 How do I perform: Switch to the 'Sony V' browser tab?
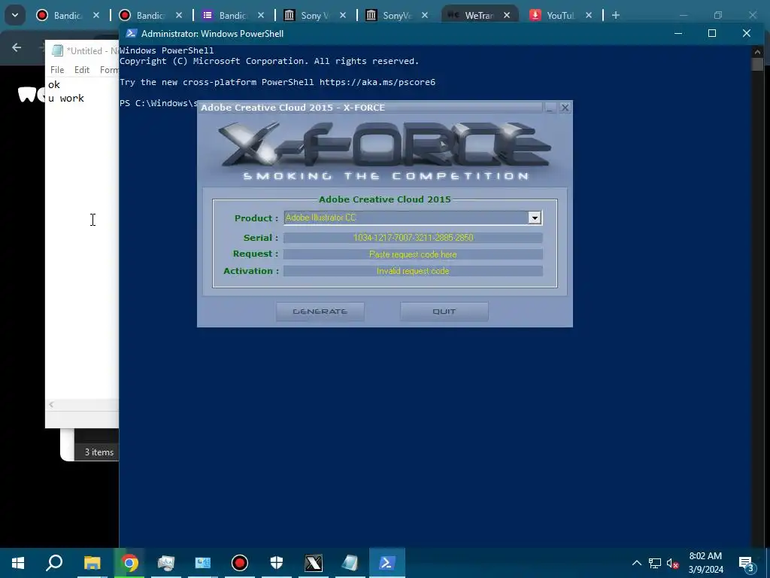[314, 15]
